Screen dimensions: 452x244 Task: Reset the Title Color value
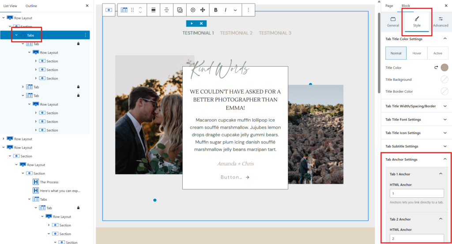coord(436,68)
